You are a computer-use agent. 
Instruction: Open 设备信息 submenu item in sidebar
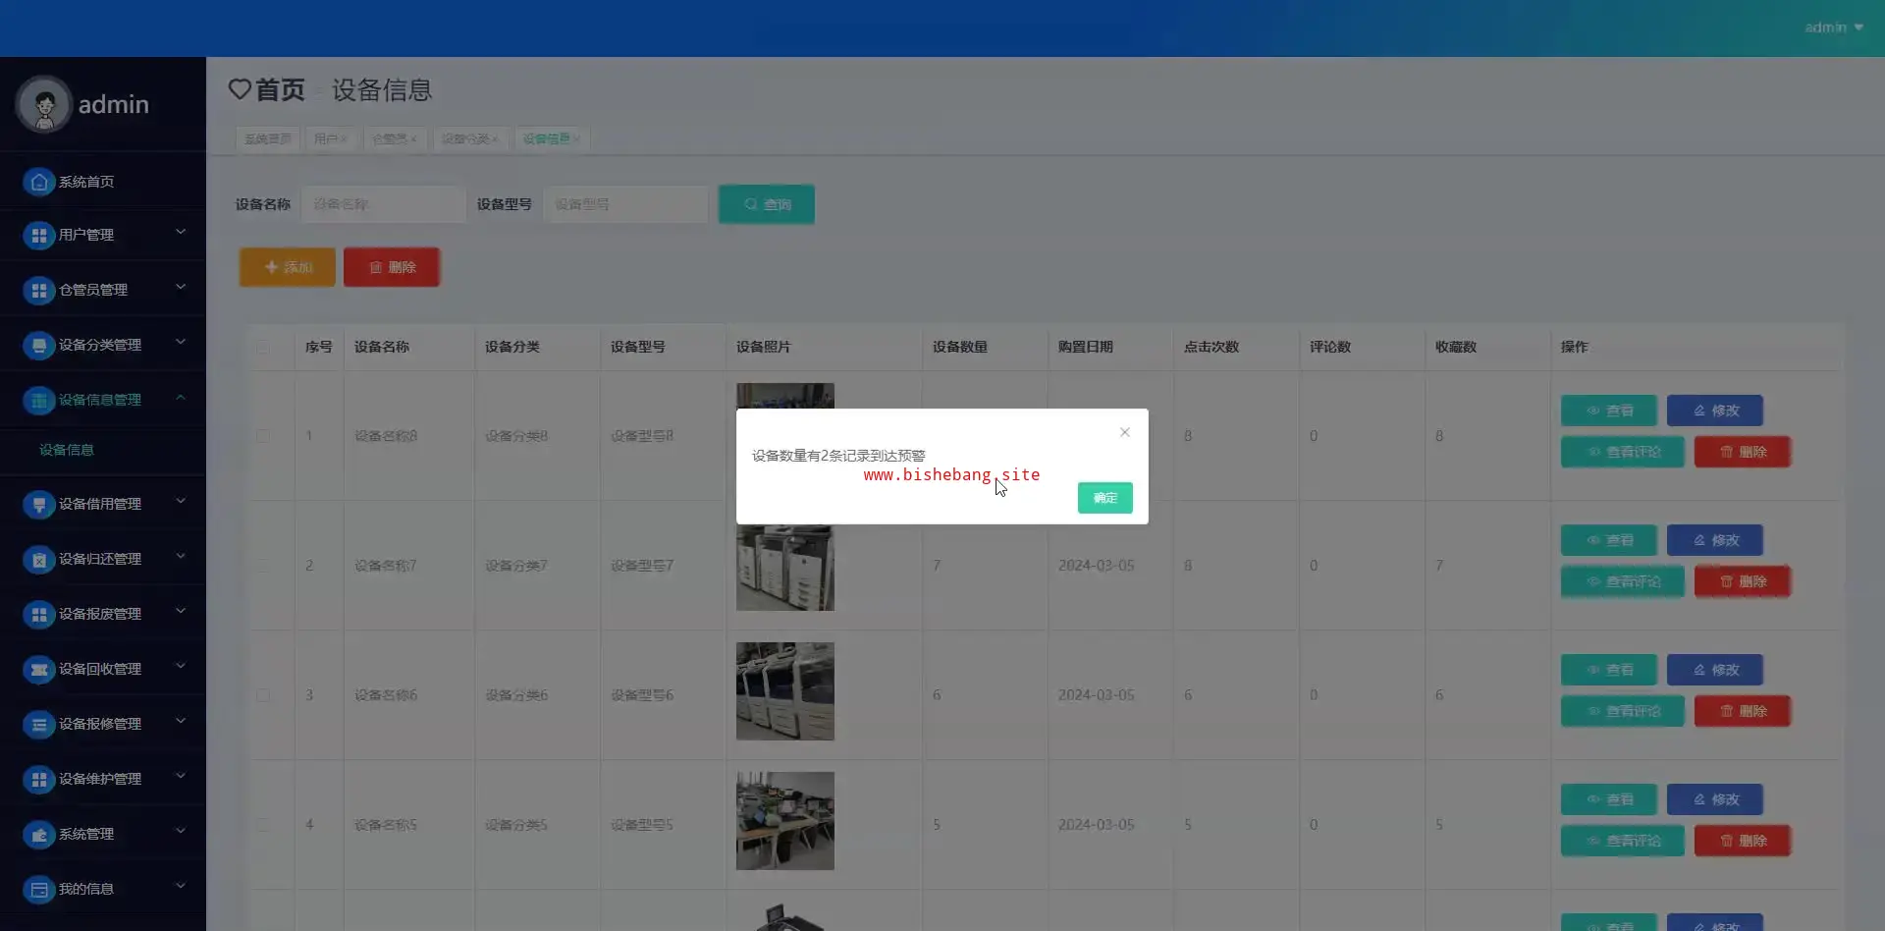click(67, 450)
